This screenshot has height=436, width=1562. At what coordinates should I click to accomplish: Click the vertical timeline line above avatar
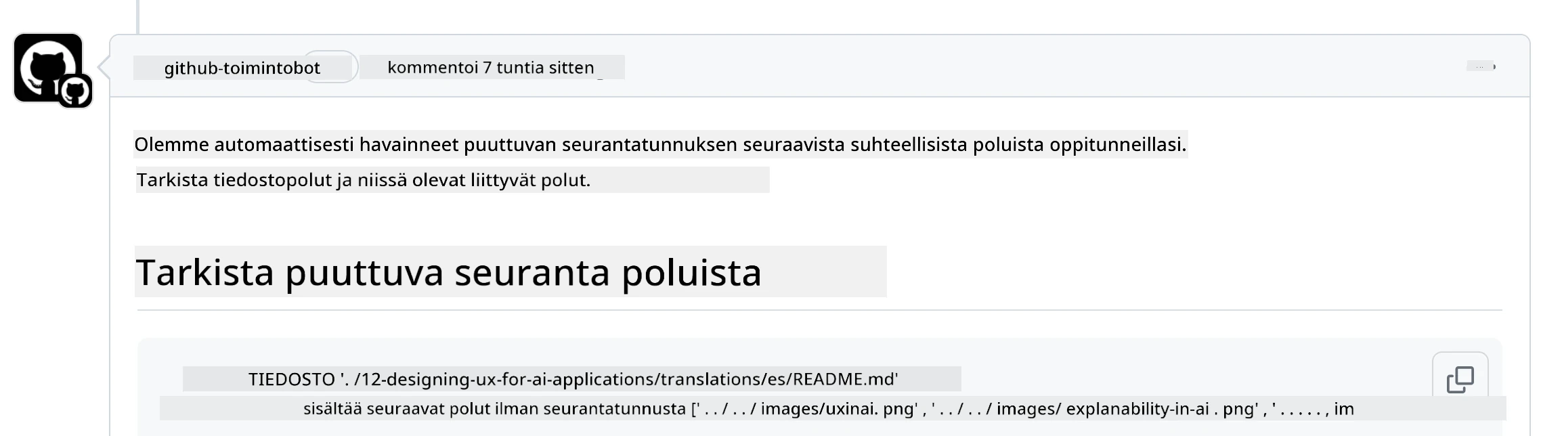(138, 16)
